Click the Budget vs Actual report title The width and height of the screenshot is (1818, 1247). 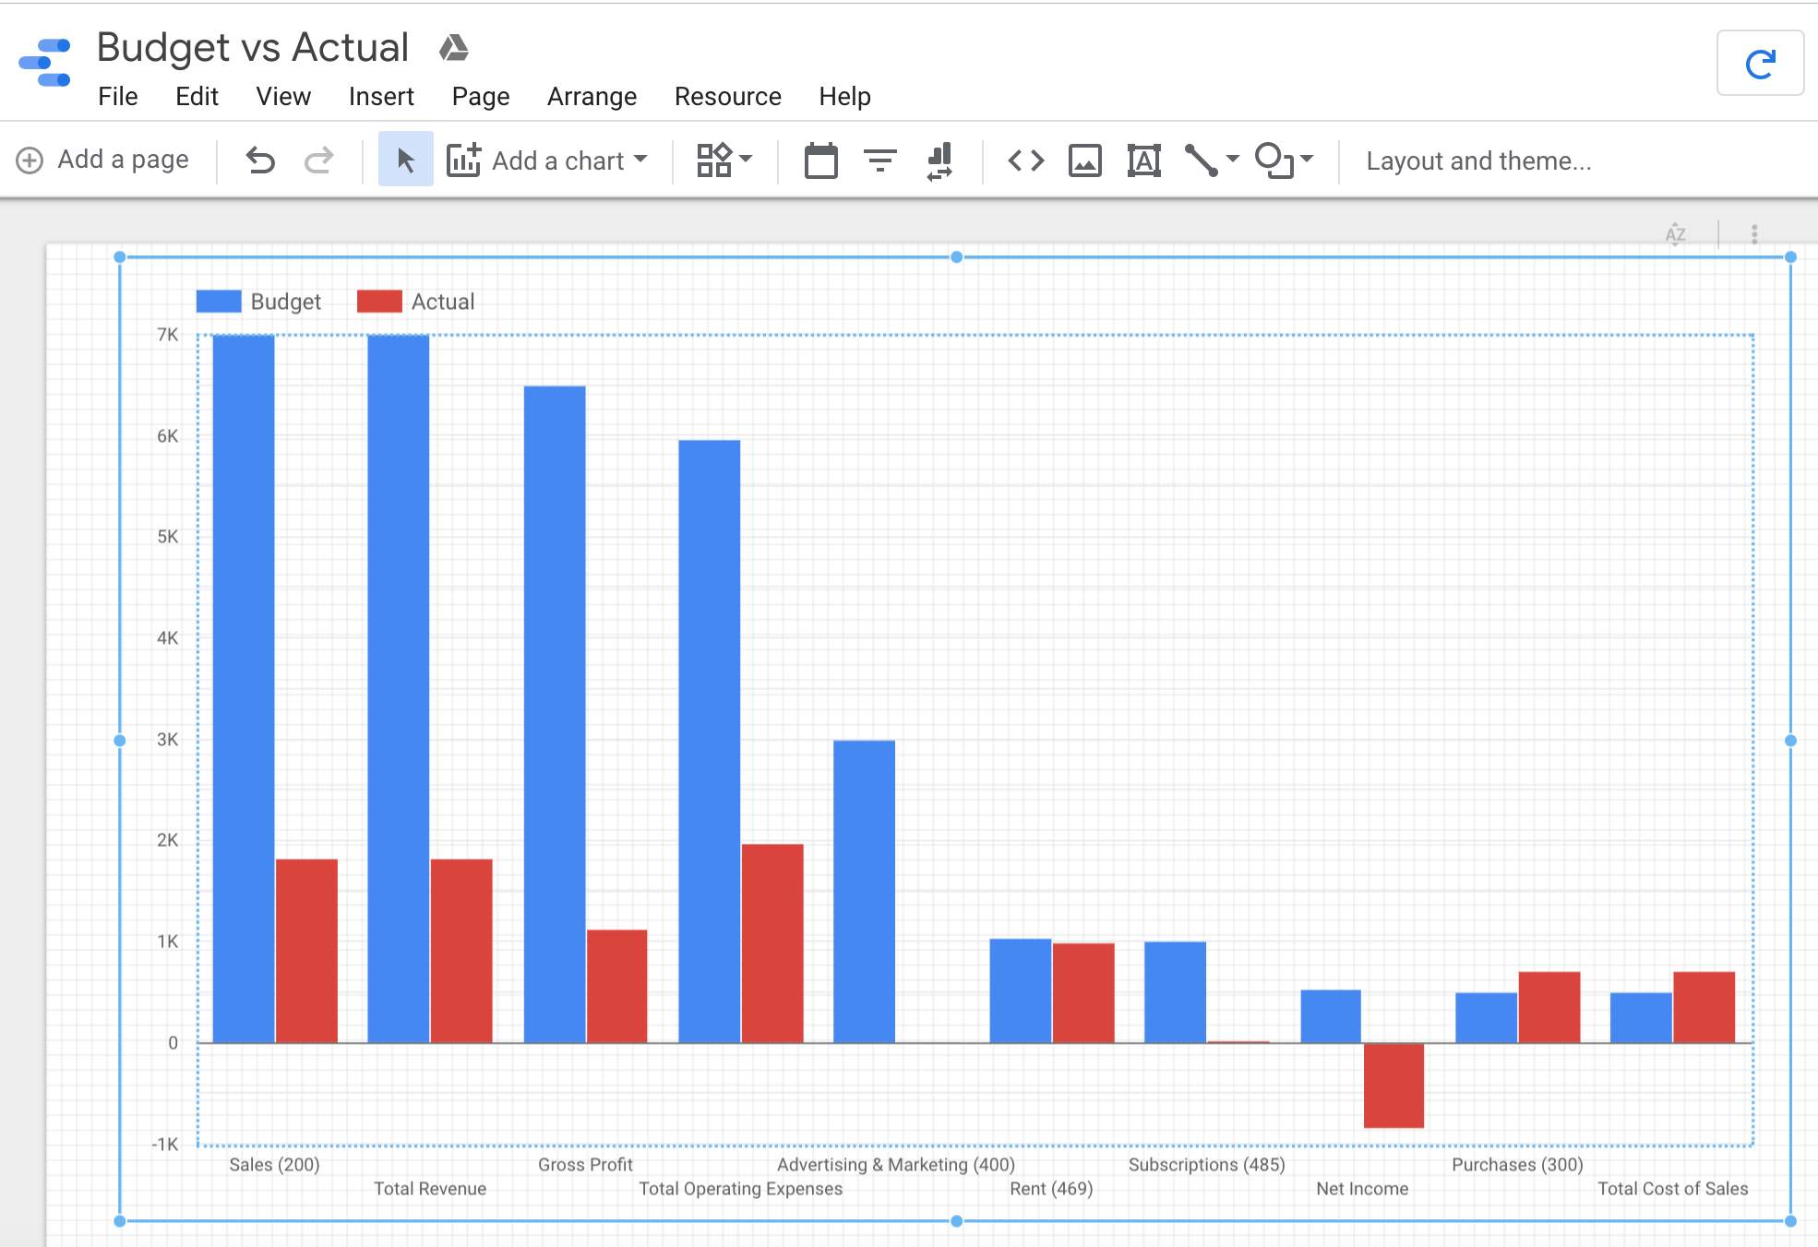(x=253, y=47)
